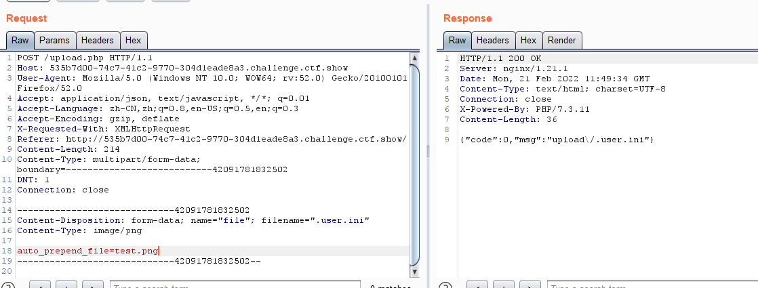Click the 'Content-Length: 36' response line

[x=508, y=119]
